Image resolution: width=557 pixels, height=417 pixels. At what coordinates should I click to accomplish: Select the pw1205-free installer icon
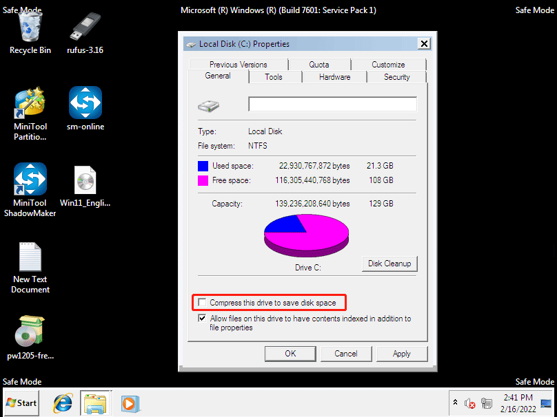click(30, 333)
